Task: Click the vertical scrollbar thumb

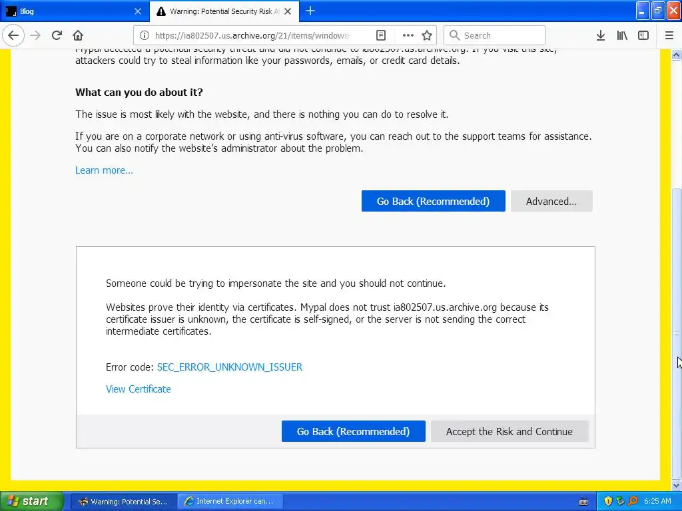Action: pos(677,333)
